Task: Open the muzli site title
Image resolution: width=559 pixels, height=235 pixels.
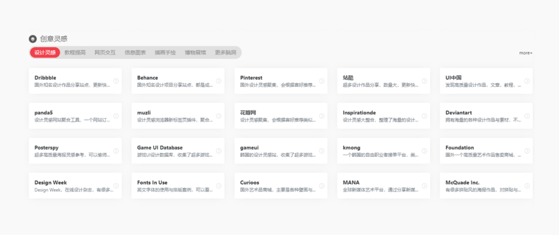Action: [144, 113]
